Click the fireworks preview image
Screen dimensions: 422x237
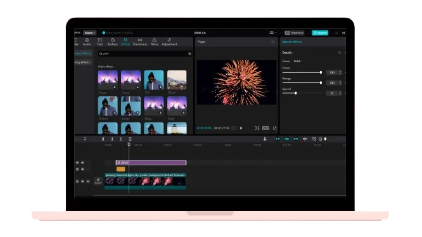tap(236, 82)
